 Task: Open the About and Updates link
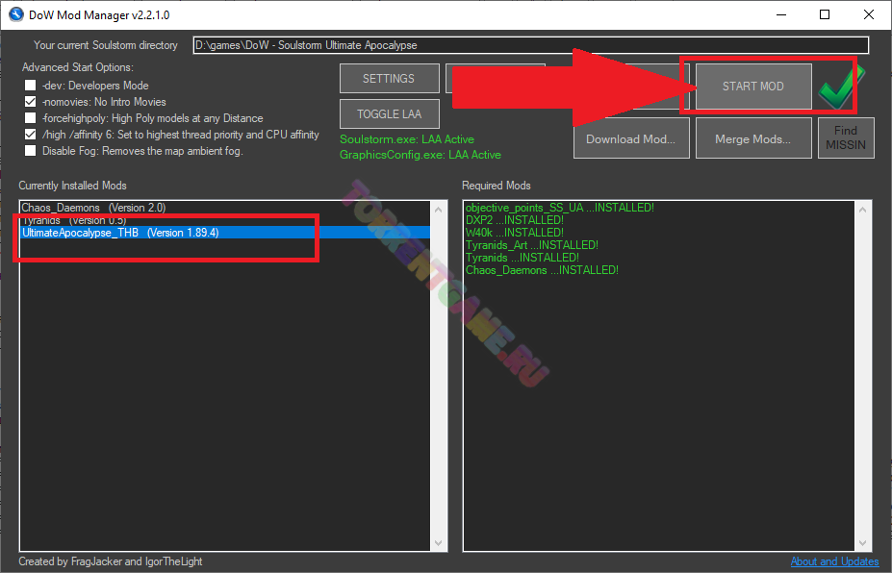coord(834,561)
